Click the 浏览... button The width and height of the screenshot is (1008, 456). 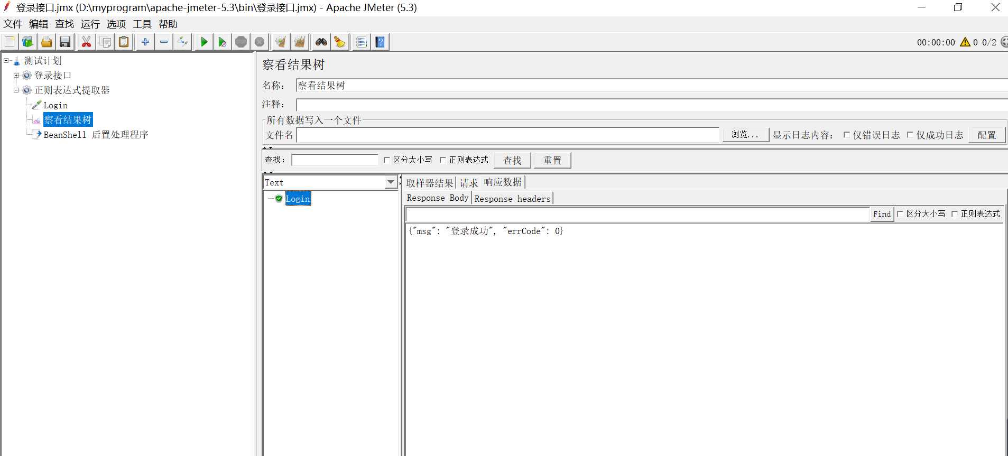tap(745, 135)
